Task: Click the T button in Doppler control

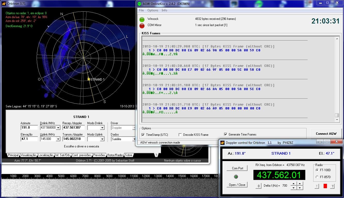Action: pos(317,186)
